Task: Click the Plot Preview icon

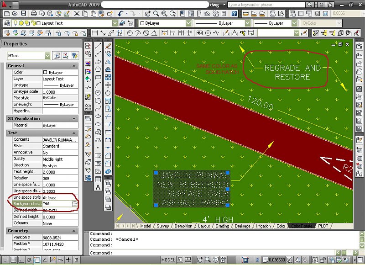Action: tap(42, 14)
